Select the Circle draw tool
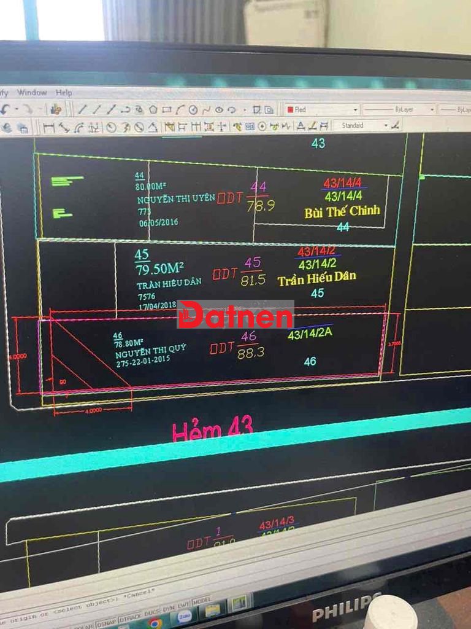Image resolution: width=471 pixels, height=629 pixels. pyautogui.click(x=193, y=109)
